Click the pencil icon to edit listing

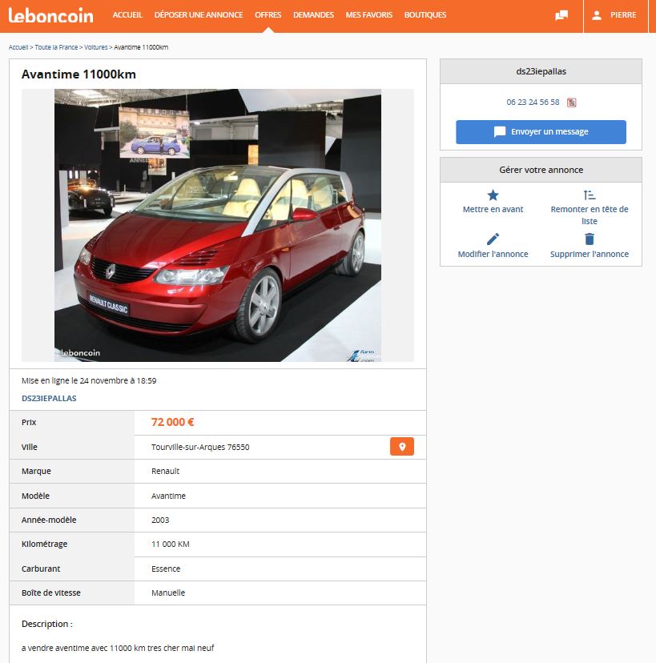click(493, 239)
